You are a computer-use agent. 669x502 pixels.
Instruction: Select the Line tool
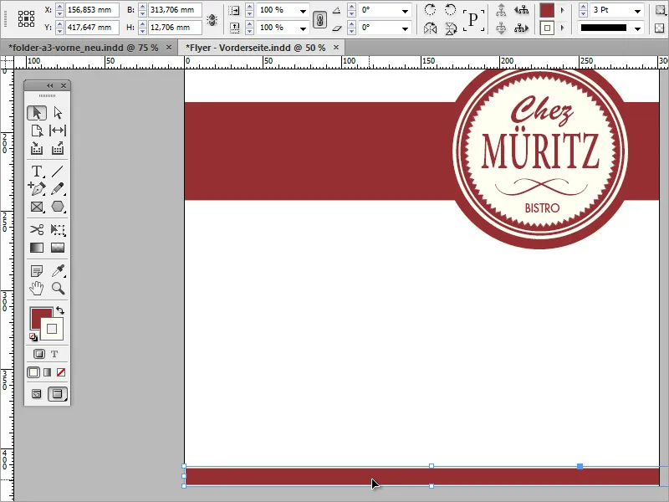[x=58, y=172]
